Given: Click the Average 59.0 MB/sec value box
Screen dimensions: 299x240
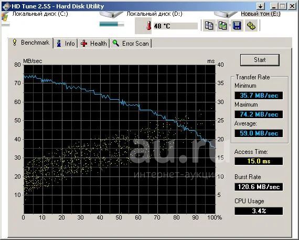Looking at the screenshot, I should tap(259, 133).
